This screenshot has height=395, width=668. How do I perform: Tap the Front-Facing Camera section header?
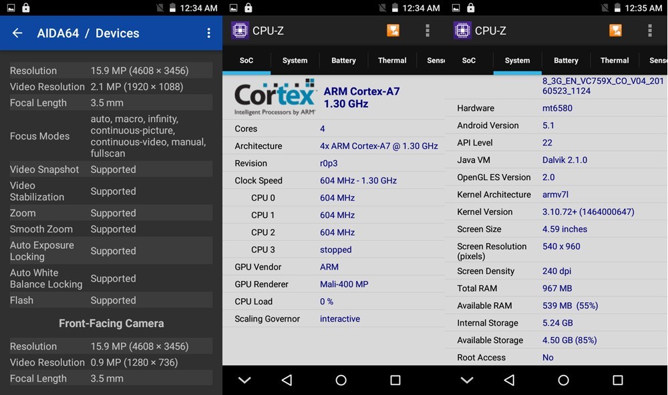[x=111, y=324]
